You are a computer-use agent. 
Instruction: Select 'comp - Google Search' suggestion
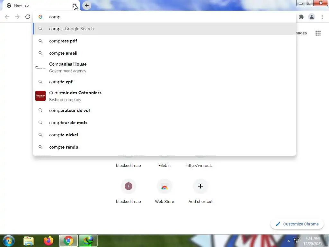coord(164,29)
